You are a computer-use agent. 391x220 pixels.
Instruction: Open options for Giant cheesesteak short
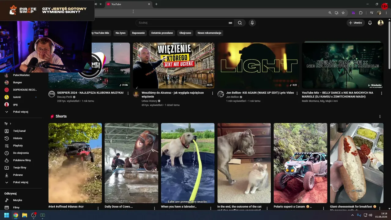pos(380,208)
